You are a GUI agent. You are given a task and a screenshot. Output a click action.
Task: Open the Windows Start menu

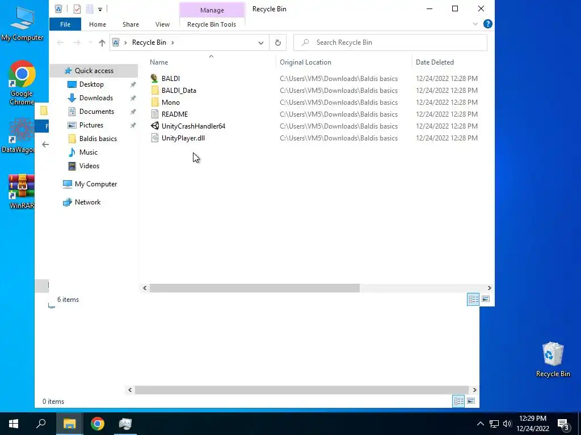pyautogui.click(x=14, y=424)
